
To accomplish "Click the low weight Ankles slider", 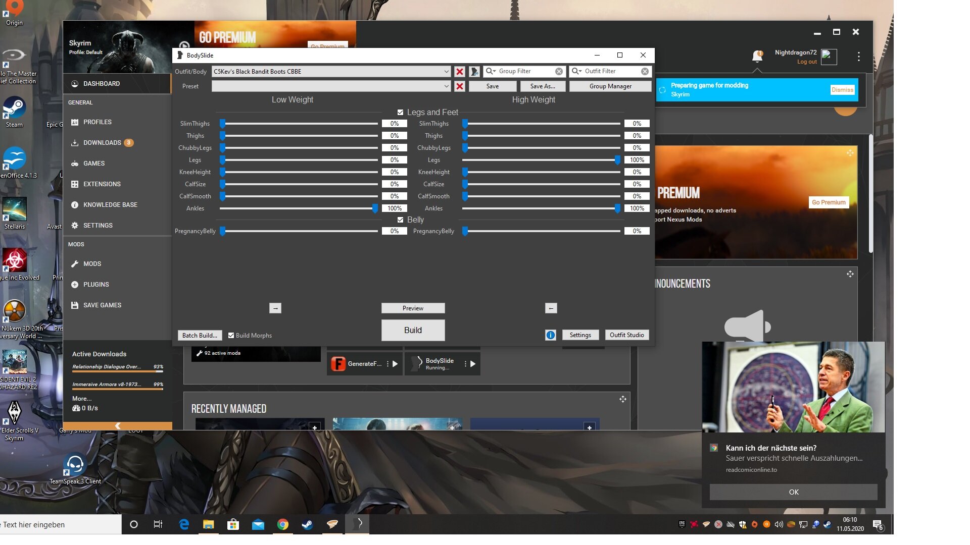I will 299,208.
